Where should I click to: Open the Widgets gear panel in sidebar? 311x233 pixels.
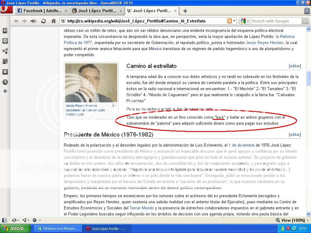pyautogui.click(x=5, y=41)
